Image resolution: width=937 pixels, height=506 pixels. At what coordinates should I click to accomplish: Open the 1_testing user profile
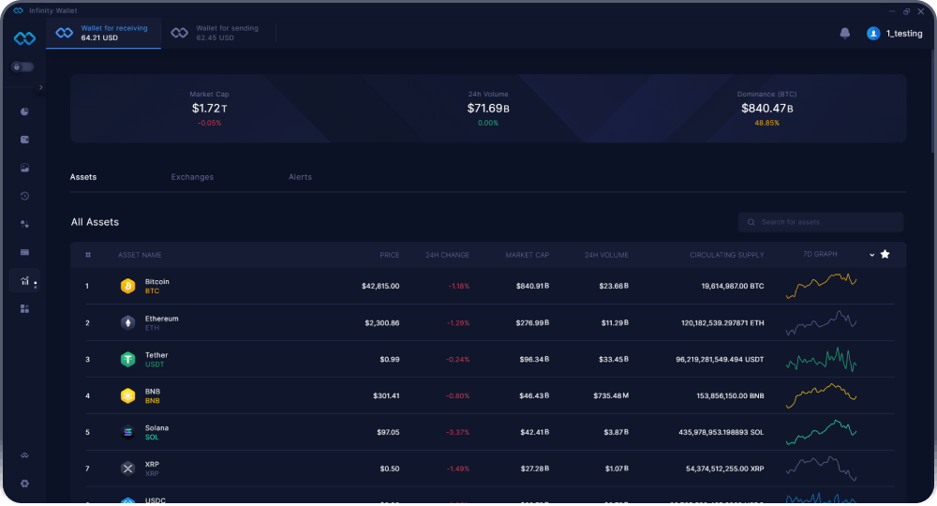[x=895, y=34]
